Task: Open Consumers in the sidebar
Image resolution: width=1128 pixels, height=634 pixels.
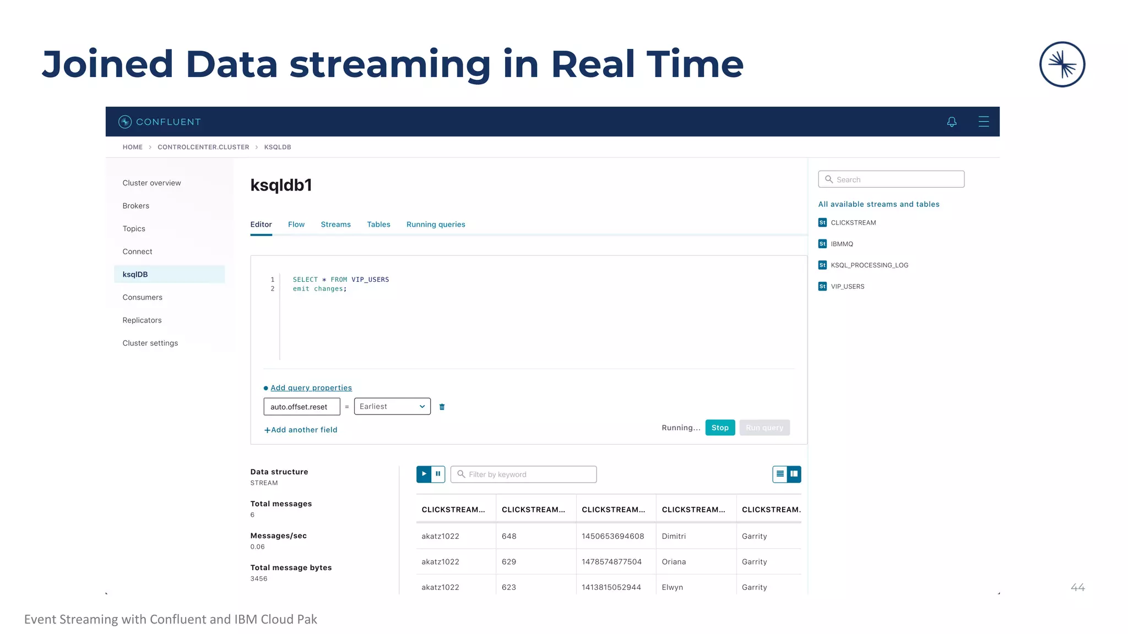Action: pyautogui.click(x=143, y=297)
